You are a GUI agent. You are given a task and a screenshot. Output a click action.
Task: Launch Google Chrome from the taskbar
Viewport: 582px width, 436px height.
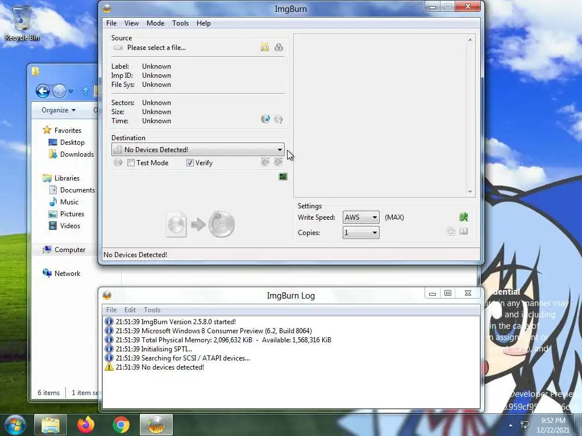point(121,425)
